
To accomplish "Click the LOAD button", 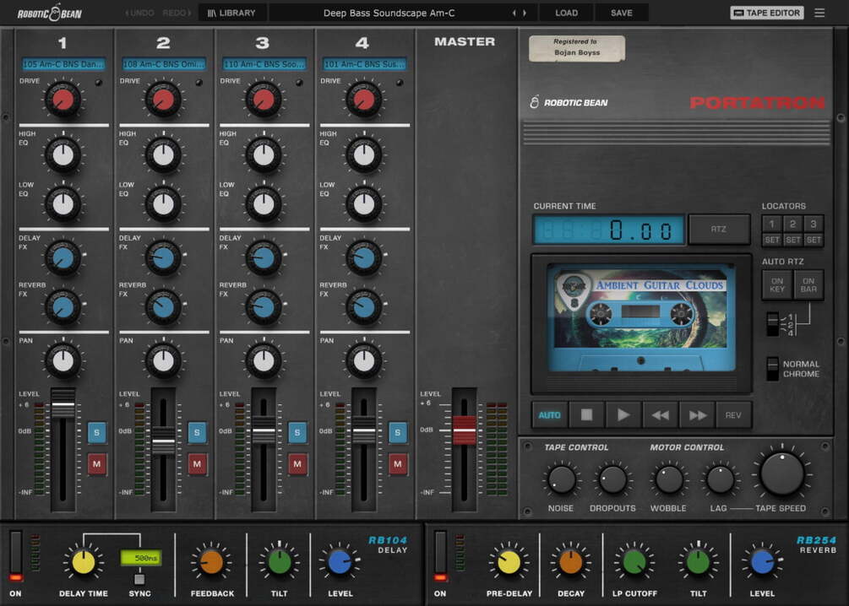I will coord(566,13).
